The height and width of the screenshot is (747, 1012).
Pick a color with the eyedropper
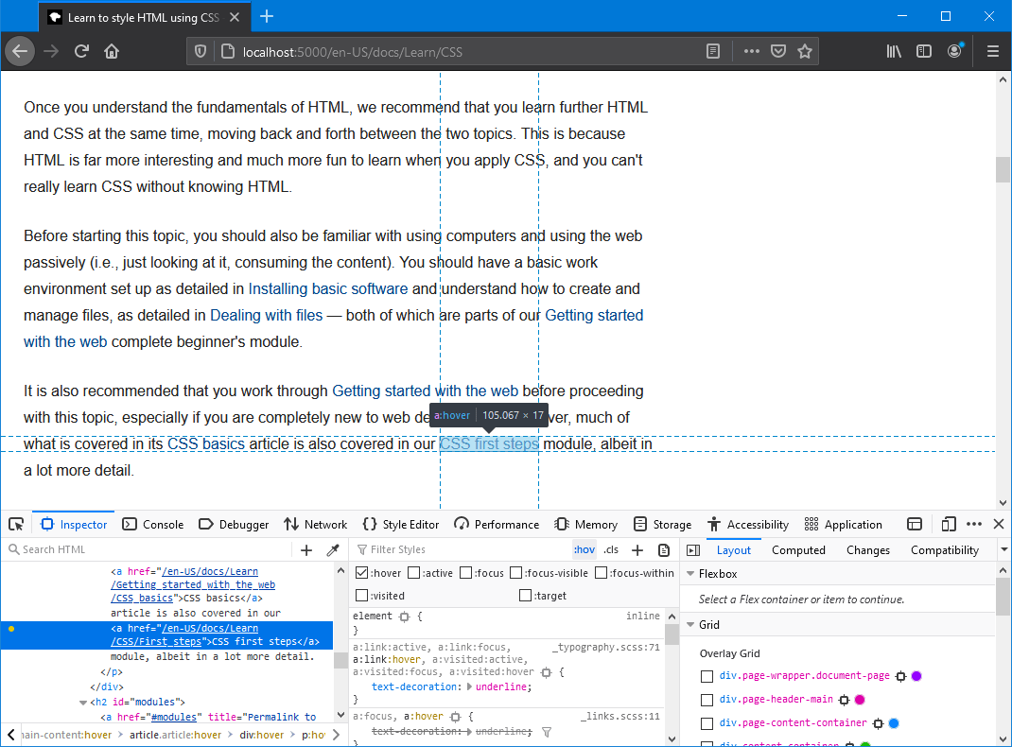[333, 550]
